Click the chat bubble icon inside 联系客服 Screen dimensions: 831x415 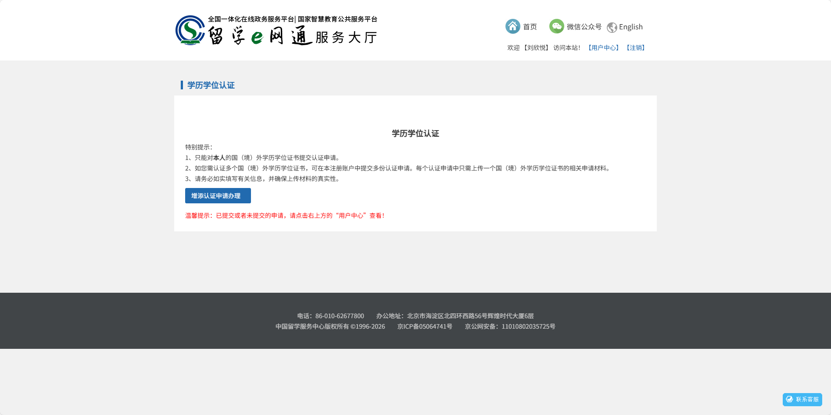788,399
